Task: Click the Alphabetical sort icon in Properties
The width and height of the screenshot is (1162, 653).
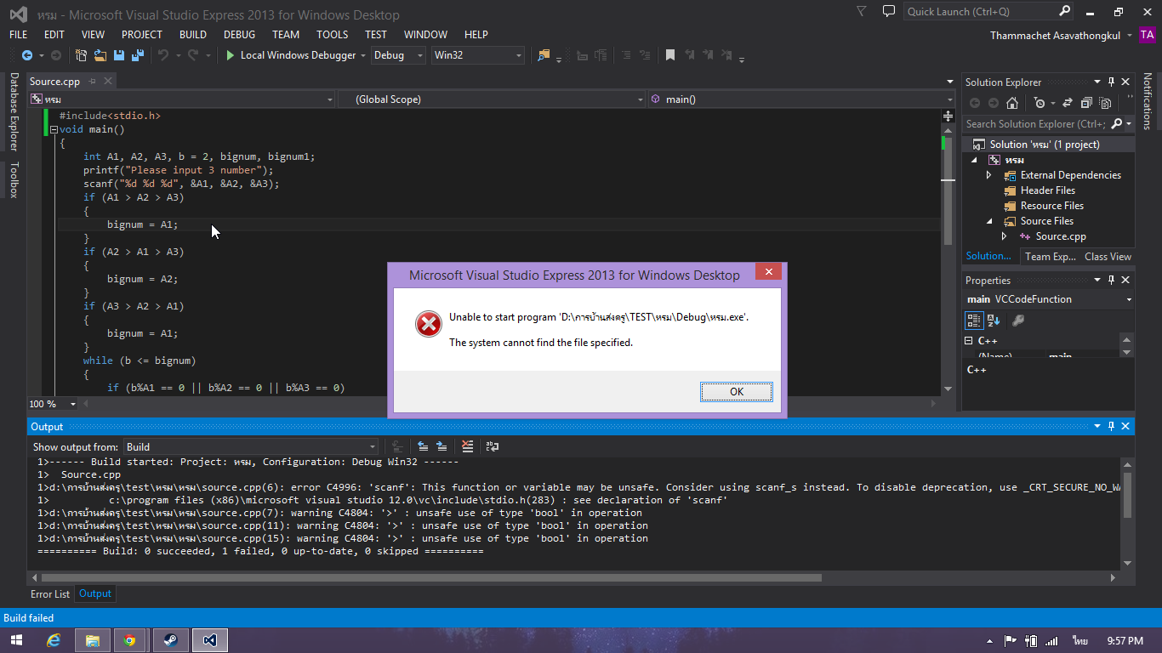Action: point(994,321)
